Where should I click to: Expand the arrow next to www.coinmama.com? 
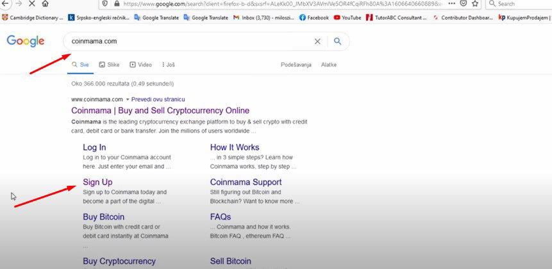[x=128, y=99]
